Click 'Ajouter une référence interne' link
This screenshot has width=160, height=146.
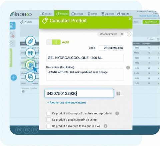click(67, 102)
